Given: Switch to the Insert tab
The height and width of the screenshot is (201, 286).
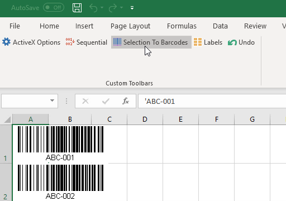Looking at the screenshot, I should pyautogui.click(x=84, y=26).
